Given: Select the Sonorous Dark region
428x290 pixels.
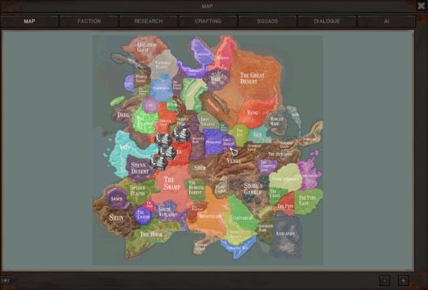Looking at the screenshot, I should coord(266,229).
